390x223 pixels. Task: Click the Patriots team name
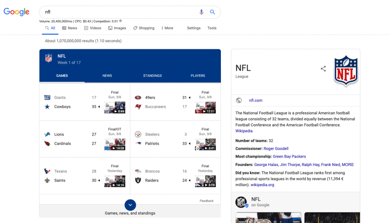152,143
